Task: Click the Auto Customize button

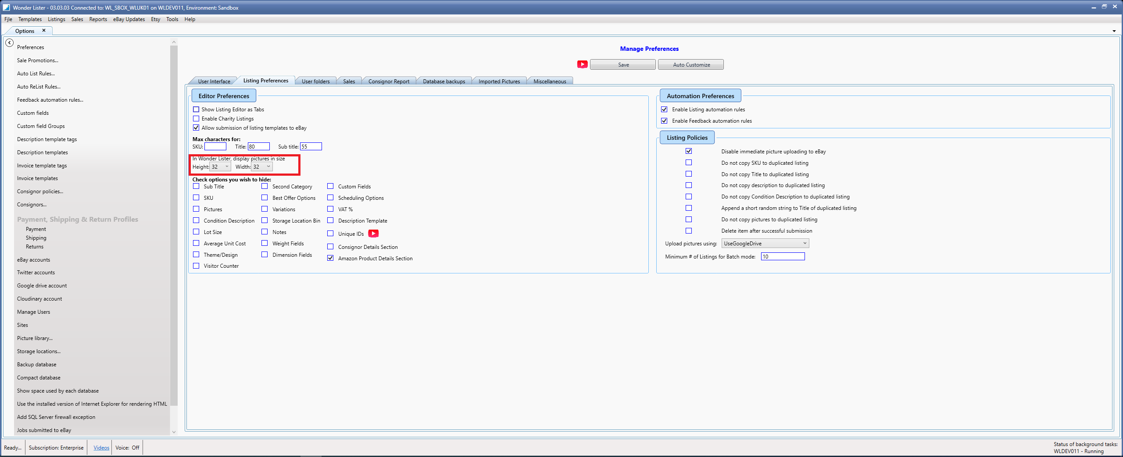Action: pos(691,64)
